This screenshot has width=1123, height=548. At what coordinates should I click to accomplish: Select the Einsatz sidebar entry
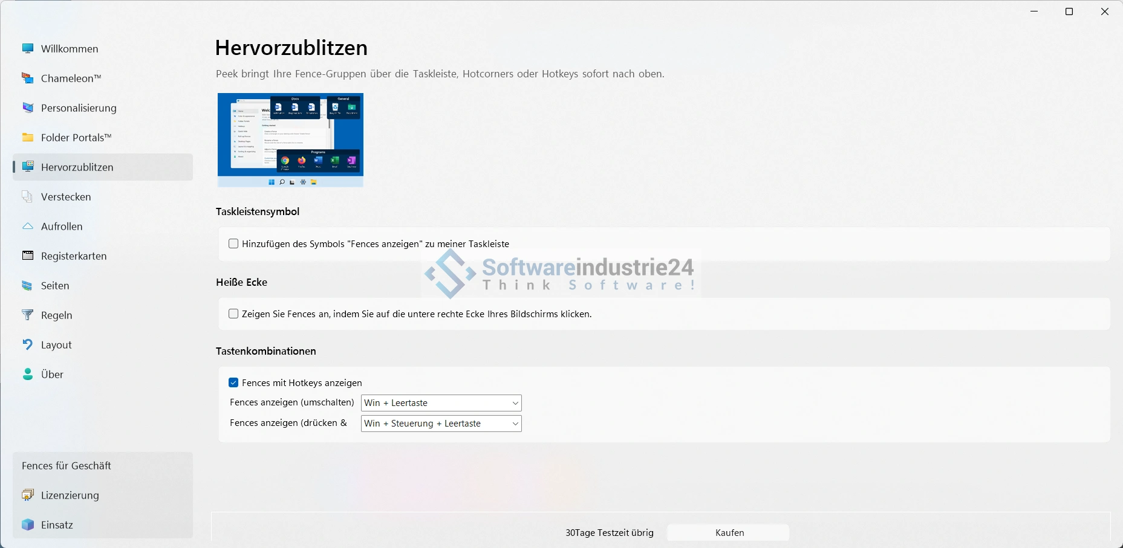point(57,525)
